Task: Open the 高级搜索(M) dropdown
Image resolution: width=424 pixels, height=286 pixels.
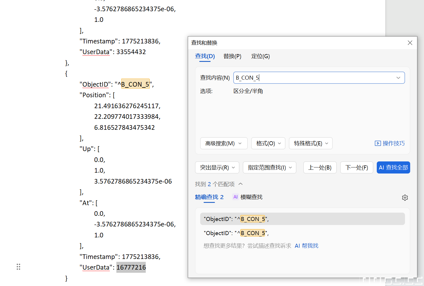Action: [x=224, y=143]
